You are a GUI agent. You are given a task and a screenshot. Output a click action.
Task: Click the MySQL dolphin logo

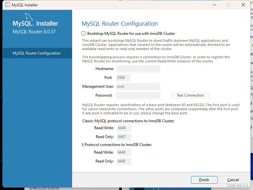click(29, 17)
